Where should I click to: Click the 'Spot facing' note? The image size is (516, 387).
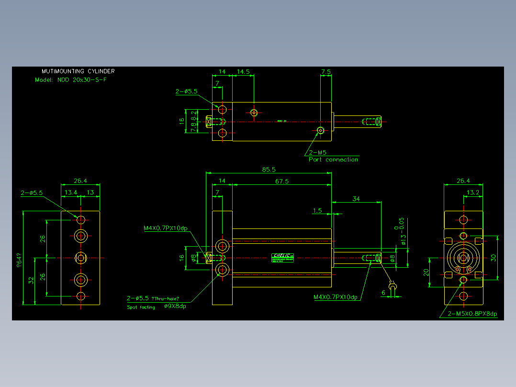tap(141, 307)
